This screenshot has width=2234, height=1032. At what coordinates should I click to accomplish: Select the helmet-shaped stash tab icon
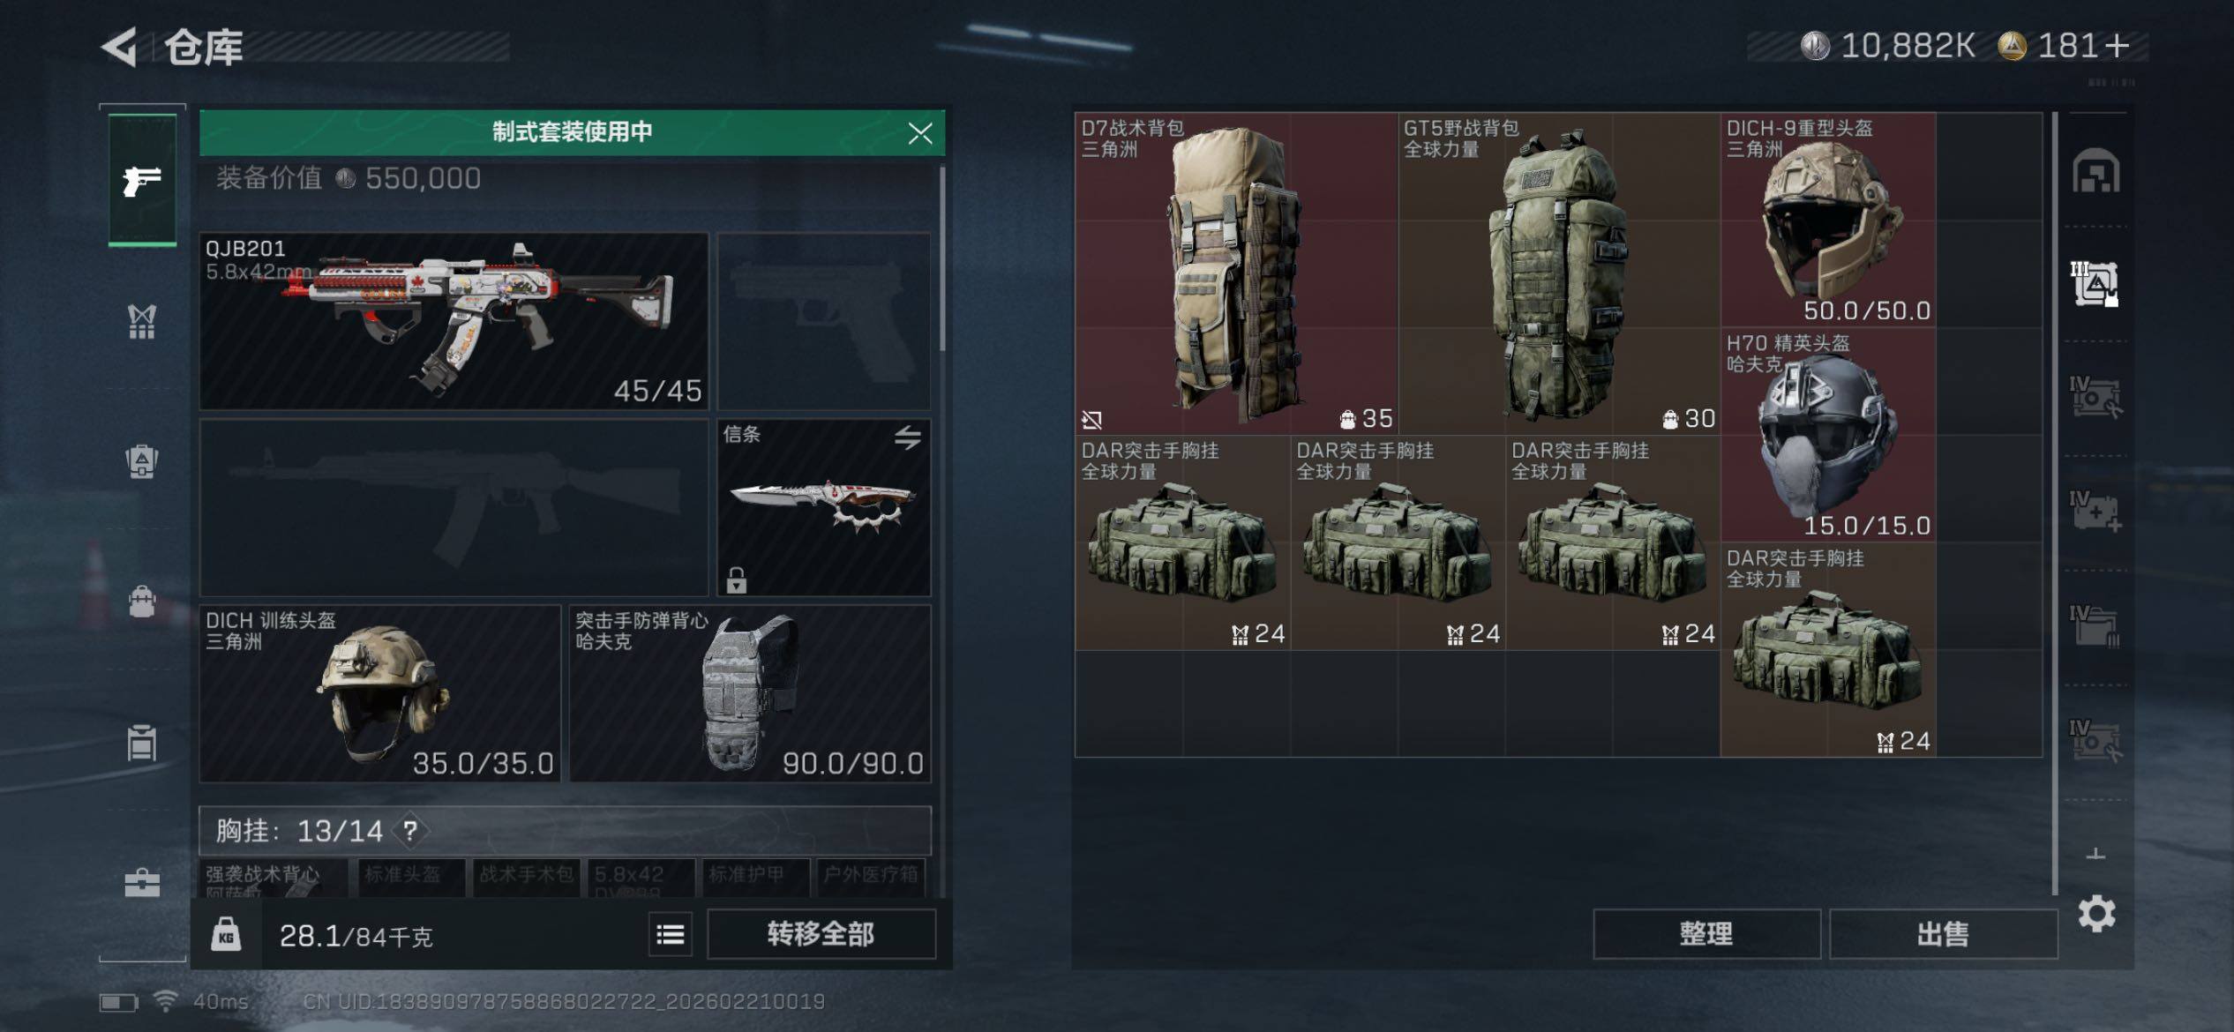2095,171
